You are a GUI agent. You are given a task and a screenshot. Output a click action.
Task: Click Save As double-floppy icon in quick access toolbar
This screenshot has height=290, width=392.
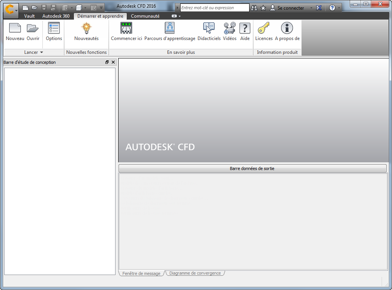(x=53, y=8)
